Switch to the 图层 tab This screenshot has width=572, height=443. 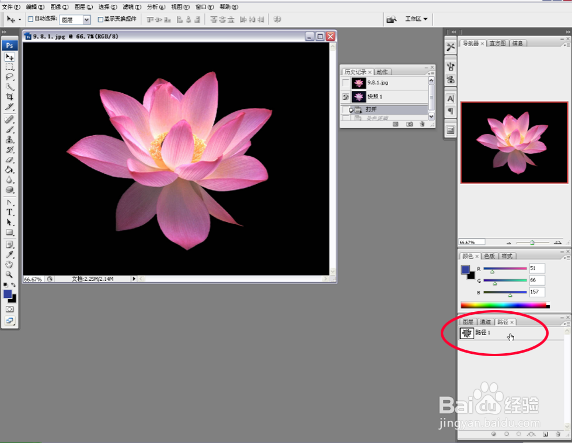pos(468,322)
